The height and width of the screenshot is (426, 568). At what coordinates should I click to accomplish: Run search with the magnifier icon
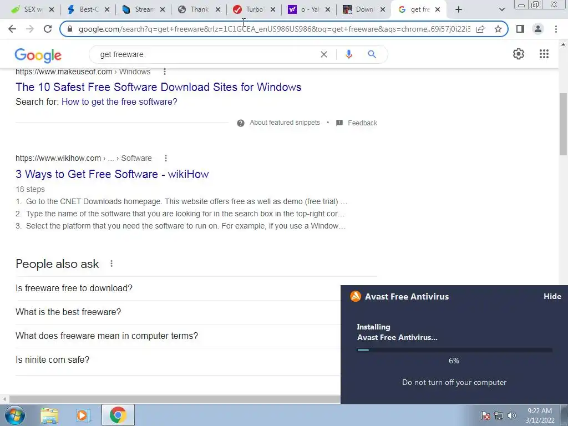[x=372, y=54]
